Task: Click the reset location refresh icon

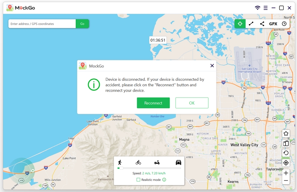Action: point(286,153)
